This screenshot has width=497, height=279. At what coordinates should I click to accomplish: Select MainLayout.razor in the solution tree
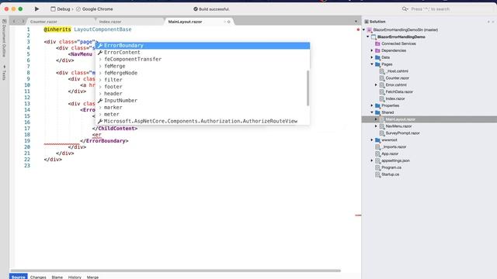point(400,119)
